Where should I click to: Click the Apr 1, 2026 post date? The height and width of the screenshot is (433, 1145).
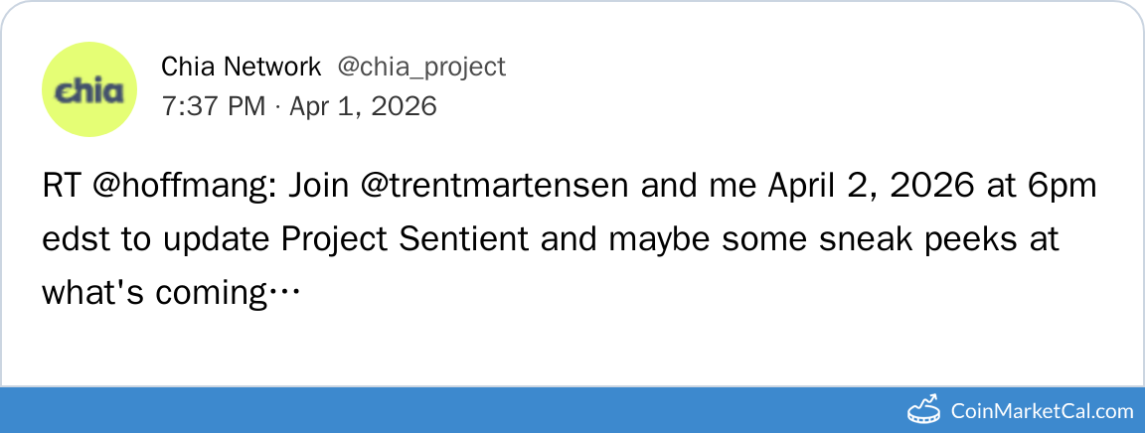pyautogui.click(x=363, y=106)
